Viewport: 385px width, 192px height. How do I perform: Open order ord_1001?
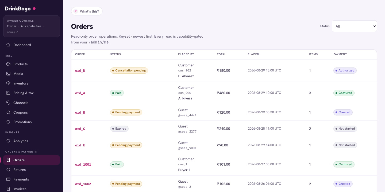pyautogui.click(x=83, y=165)
